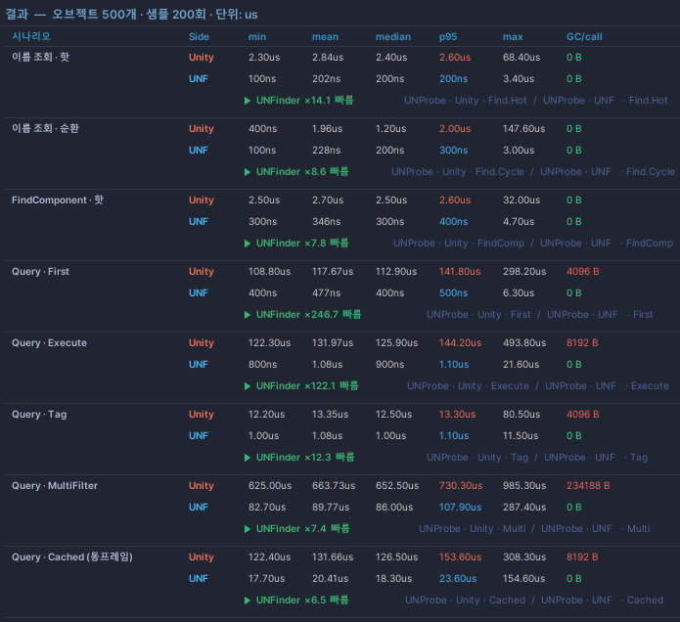
Task: Click the 20.41us mean value
Action: pyautogui.click(x=330, y=579)
